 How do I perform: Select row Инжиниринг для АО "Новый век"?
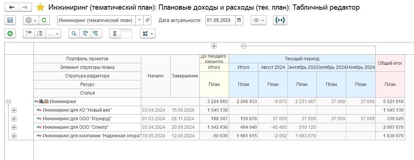point(77,110)
